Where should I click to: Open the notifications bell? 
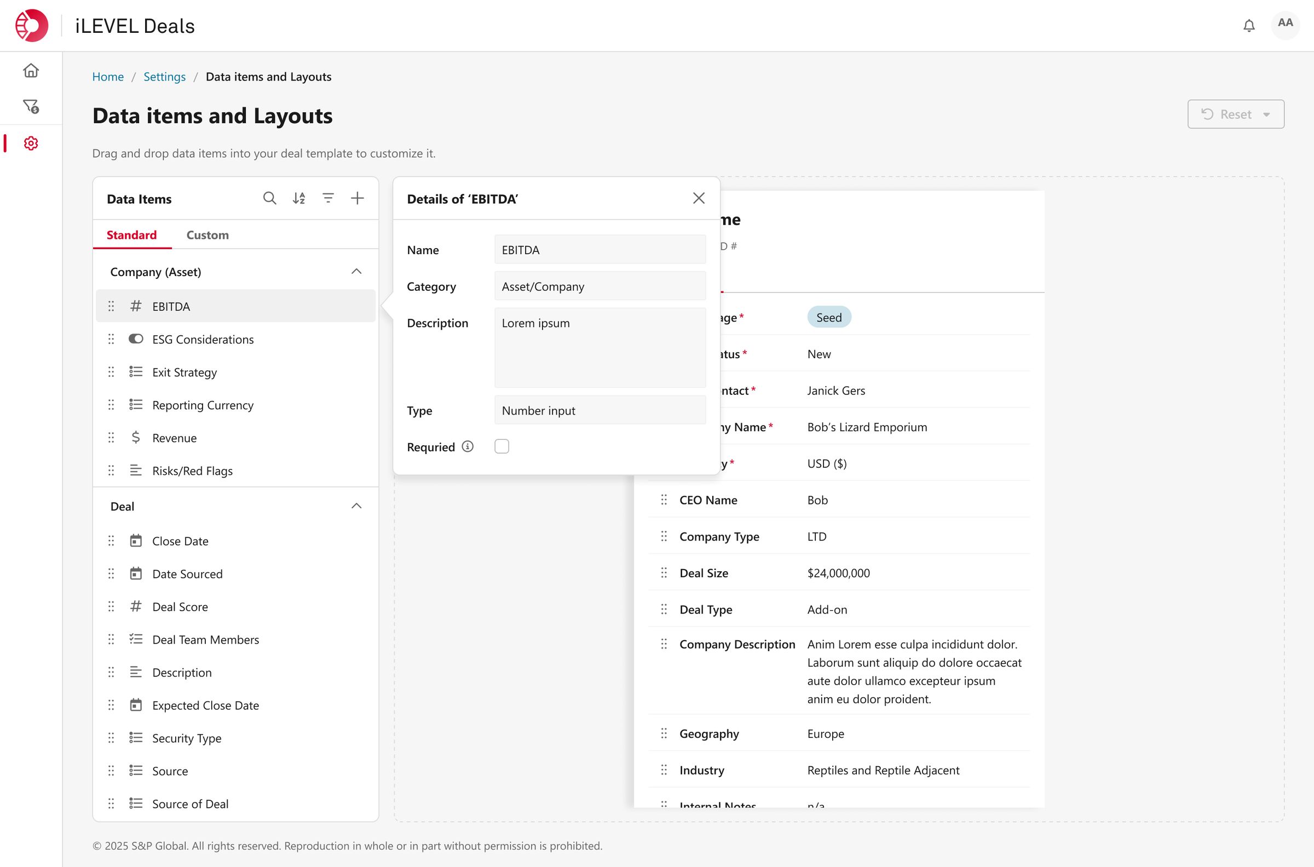pos(1249,25)
